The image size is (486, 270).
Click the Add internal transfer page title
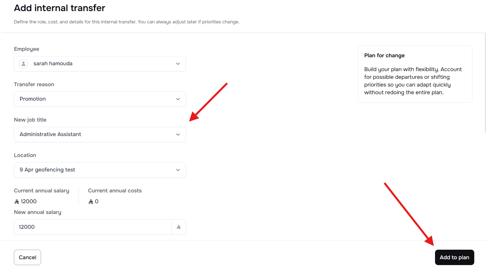point(60,8)
